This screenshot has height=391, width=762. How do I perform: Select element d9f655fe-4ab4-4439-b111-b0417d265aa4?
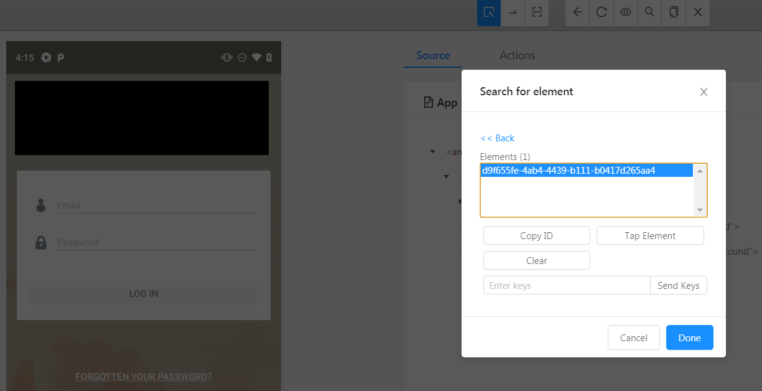[x=587, y=171]
